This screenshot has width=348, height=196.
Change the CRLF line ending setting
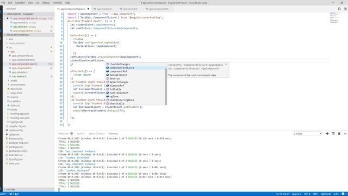[x=315, y=194]
